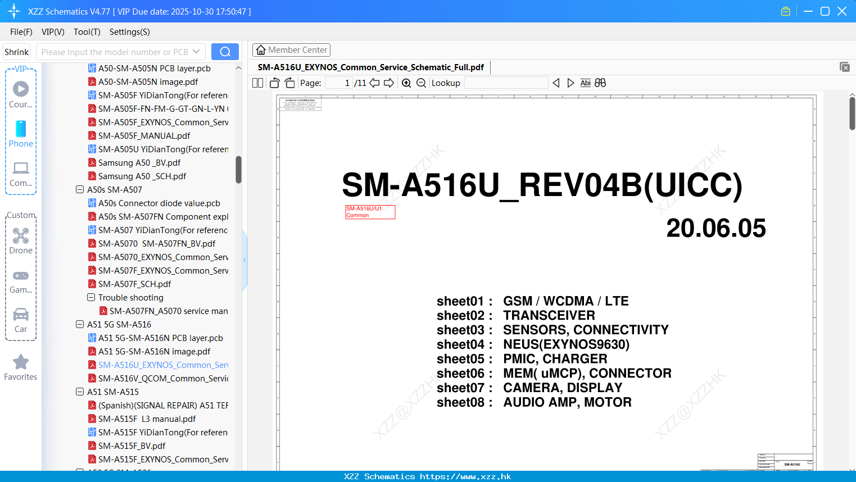Select Computer category in sidebar
856x482 pixels.
point(21,174)
